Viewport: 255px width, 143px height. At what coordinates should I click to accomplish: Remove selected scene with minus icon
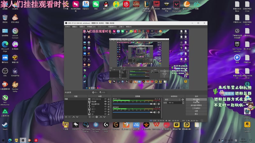tap(69, 117)
